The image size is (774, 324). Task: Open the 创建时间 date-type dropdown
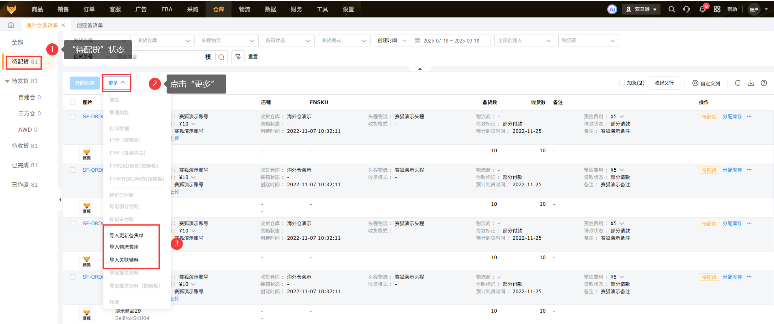[x=392, y=40]
